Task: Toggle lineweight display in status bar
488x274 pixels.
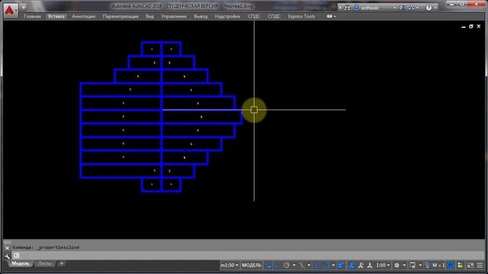Action: [x=341, y=265]
